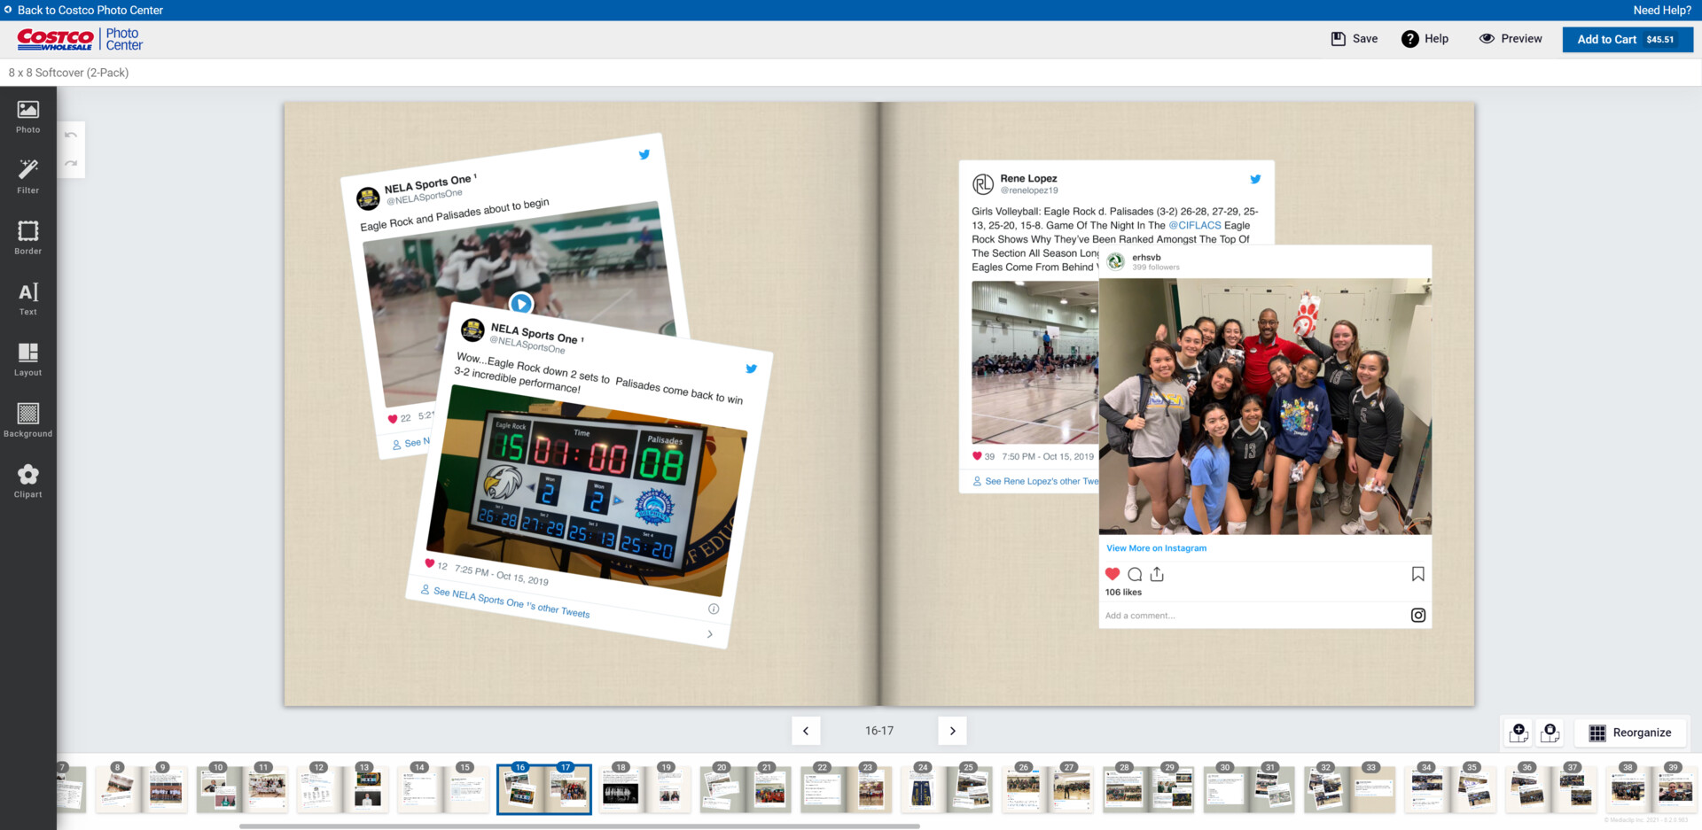Open the Border tool
Screen dimensions: 1702x830
[x=28, y=238]
